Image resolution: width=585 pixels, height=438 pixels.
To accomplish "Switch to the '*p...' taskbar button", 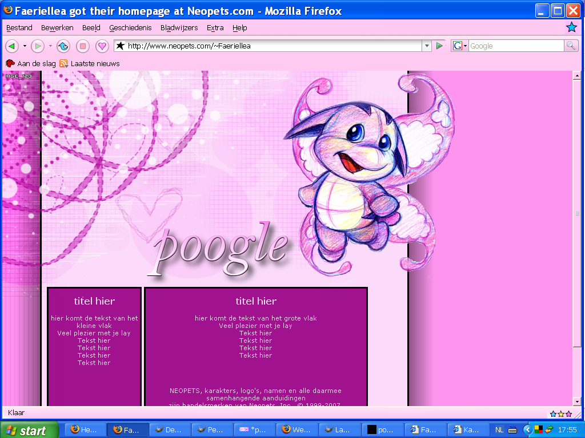I will [255, 430].
